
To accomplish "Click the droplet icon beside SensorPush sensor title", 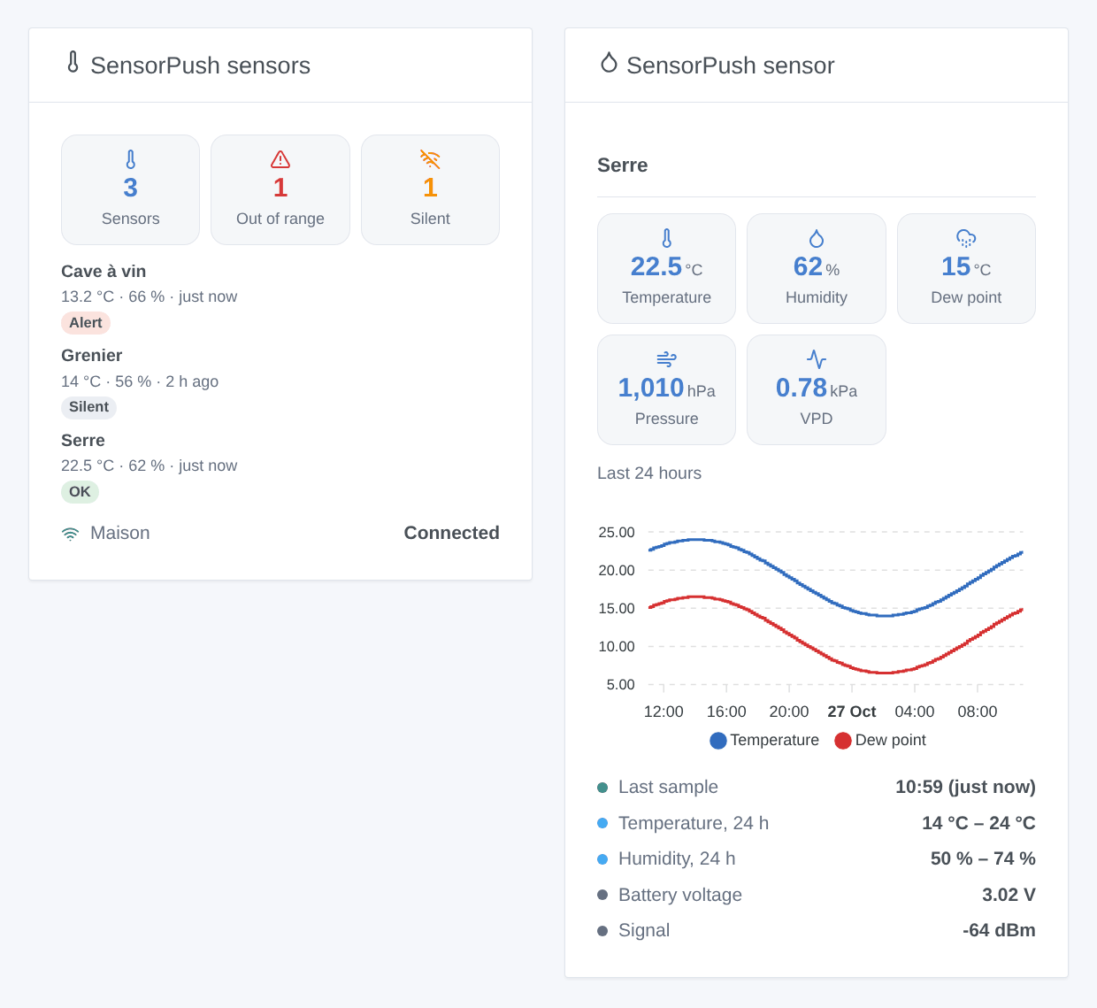I will [x=609, y=62].
